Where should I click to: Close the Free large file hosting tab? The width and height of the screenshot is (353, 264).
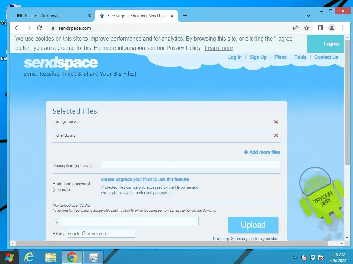tap(172, 16)
